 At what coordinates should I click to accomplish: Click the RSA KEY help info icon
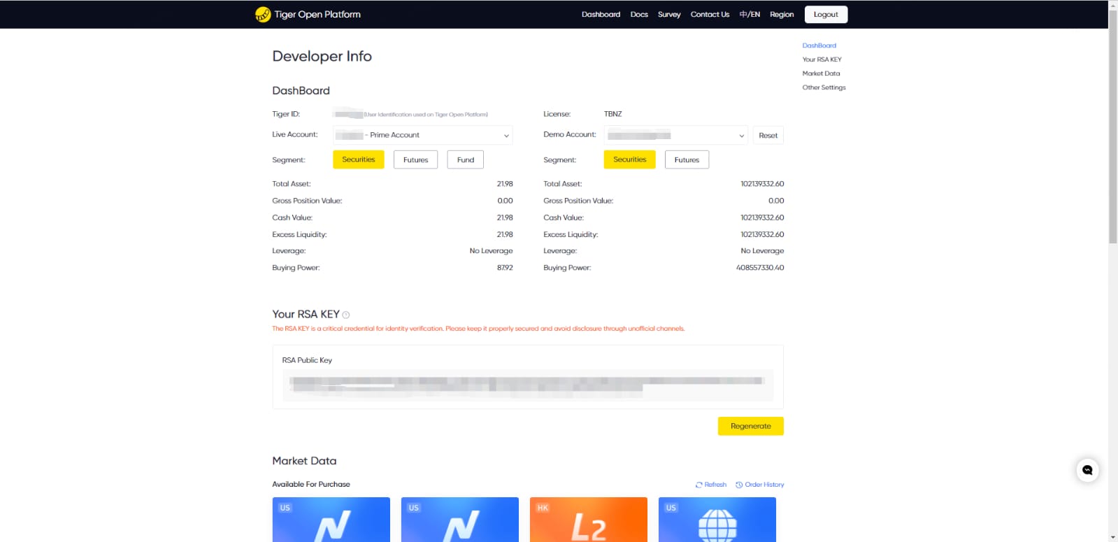345,315
